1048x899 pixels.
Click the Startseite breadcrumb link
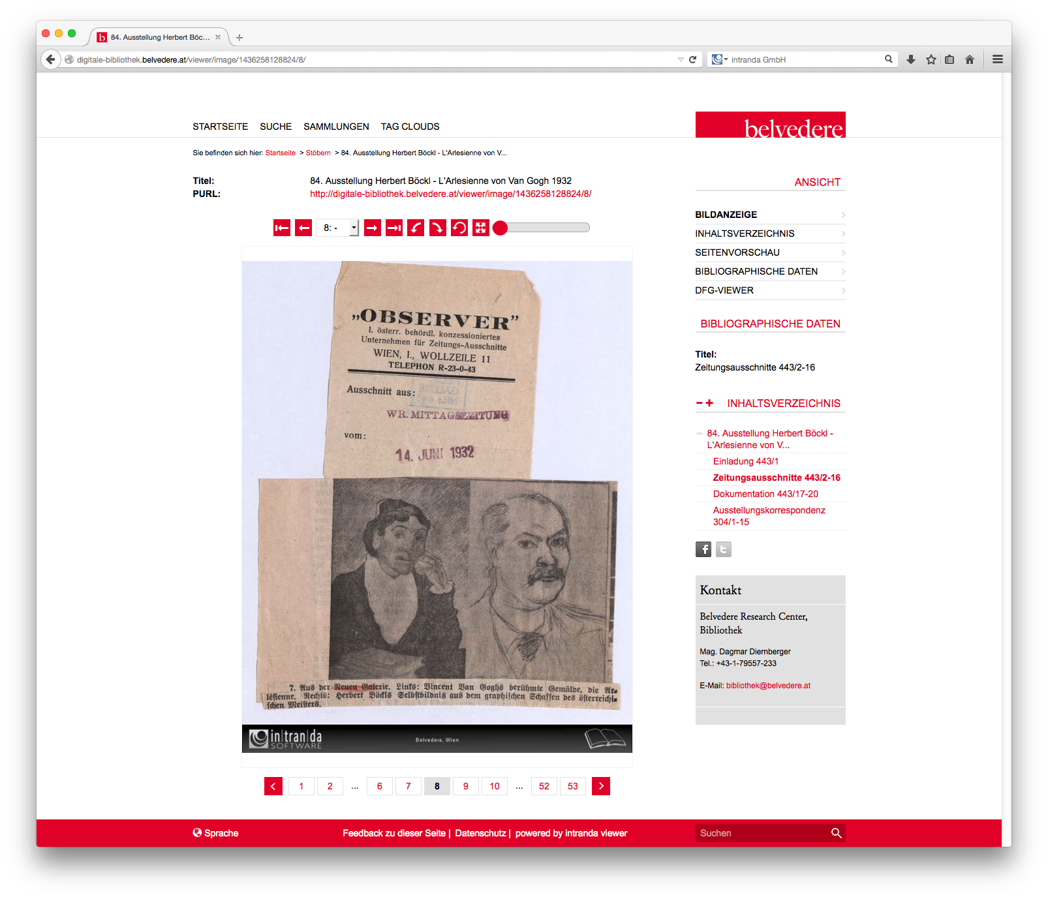(281, 153)
